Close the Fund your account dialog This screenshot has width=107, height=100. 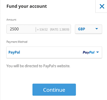point(102,6)
